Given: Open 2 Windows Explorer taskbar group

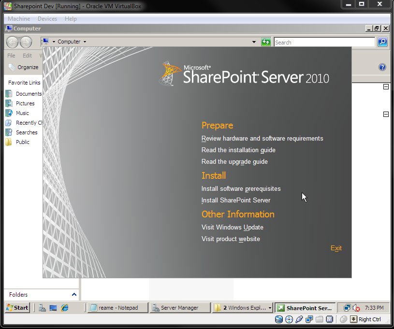Looking at the screenshot, I should 243,308.
